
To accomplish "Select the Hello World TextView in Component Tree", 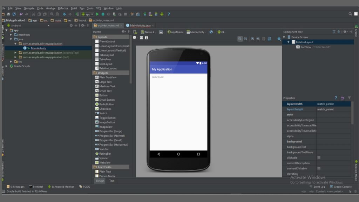I will 307,47.
